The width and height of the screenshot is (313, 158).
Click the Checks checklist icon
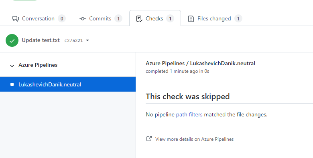point(139,19)
